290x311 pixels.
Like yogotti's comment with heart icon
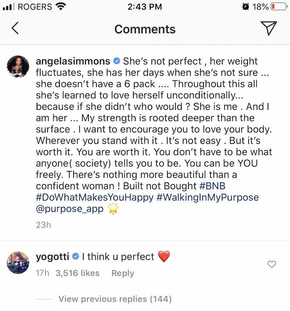[272, 265]
